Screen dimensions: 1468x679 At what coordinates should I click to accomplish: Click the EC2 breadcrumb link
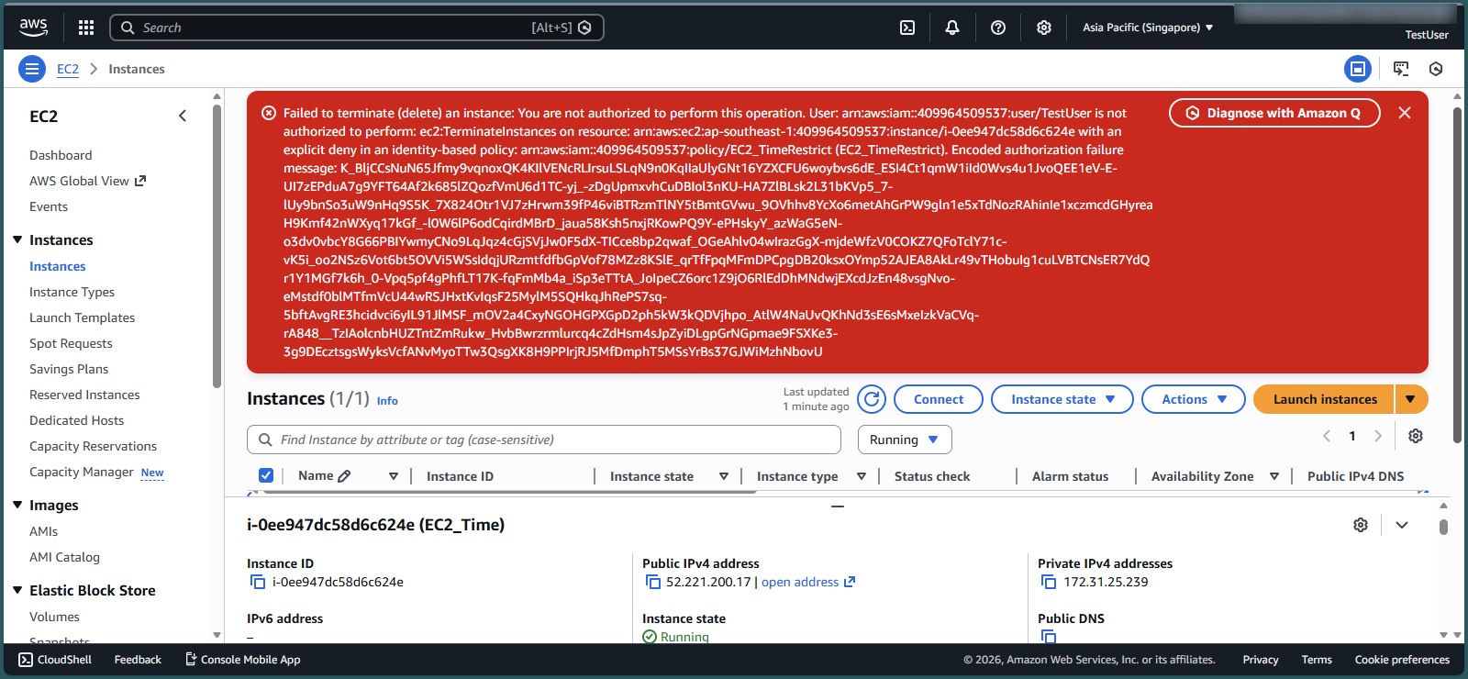click(x=68, y=69)
